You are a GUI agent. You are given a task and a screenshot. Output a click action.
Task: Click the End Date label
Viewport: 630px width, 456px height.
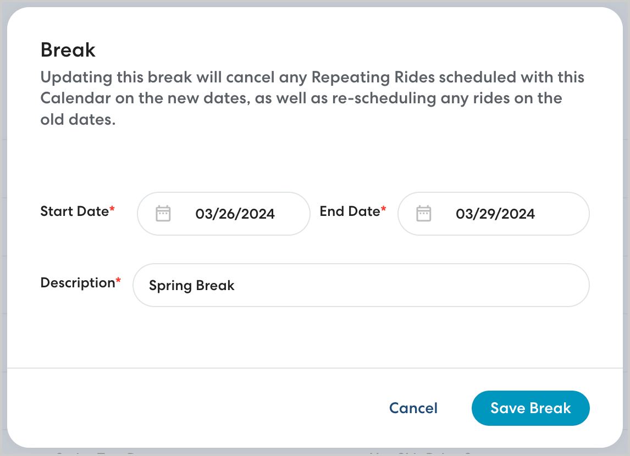pos(350,212)
